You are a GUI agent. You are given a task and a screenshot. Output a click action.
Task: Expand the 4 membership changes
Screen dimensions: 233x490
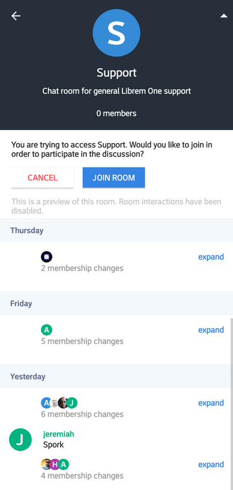point(211,465)
